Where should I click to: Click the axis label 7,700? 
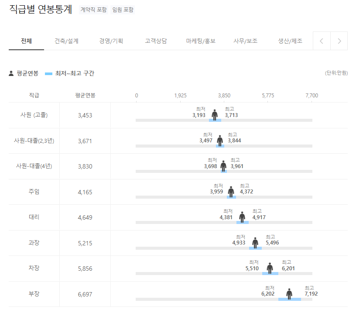click(x=312, y=96)
